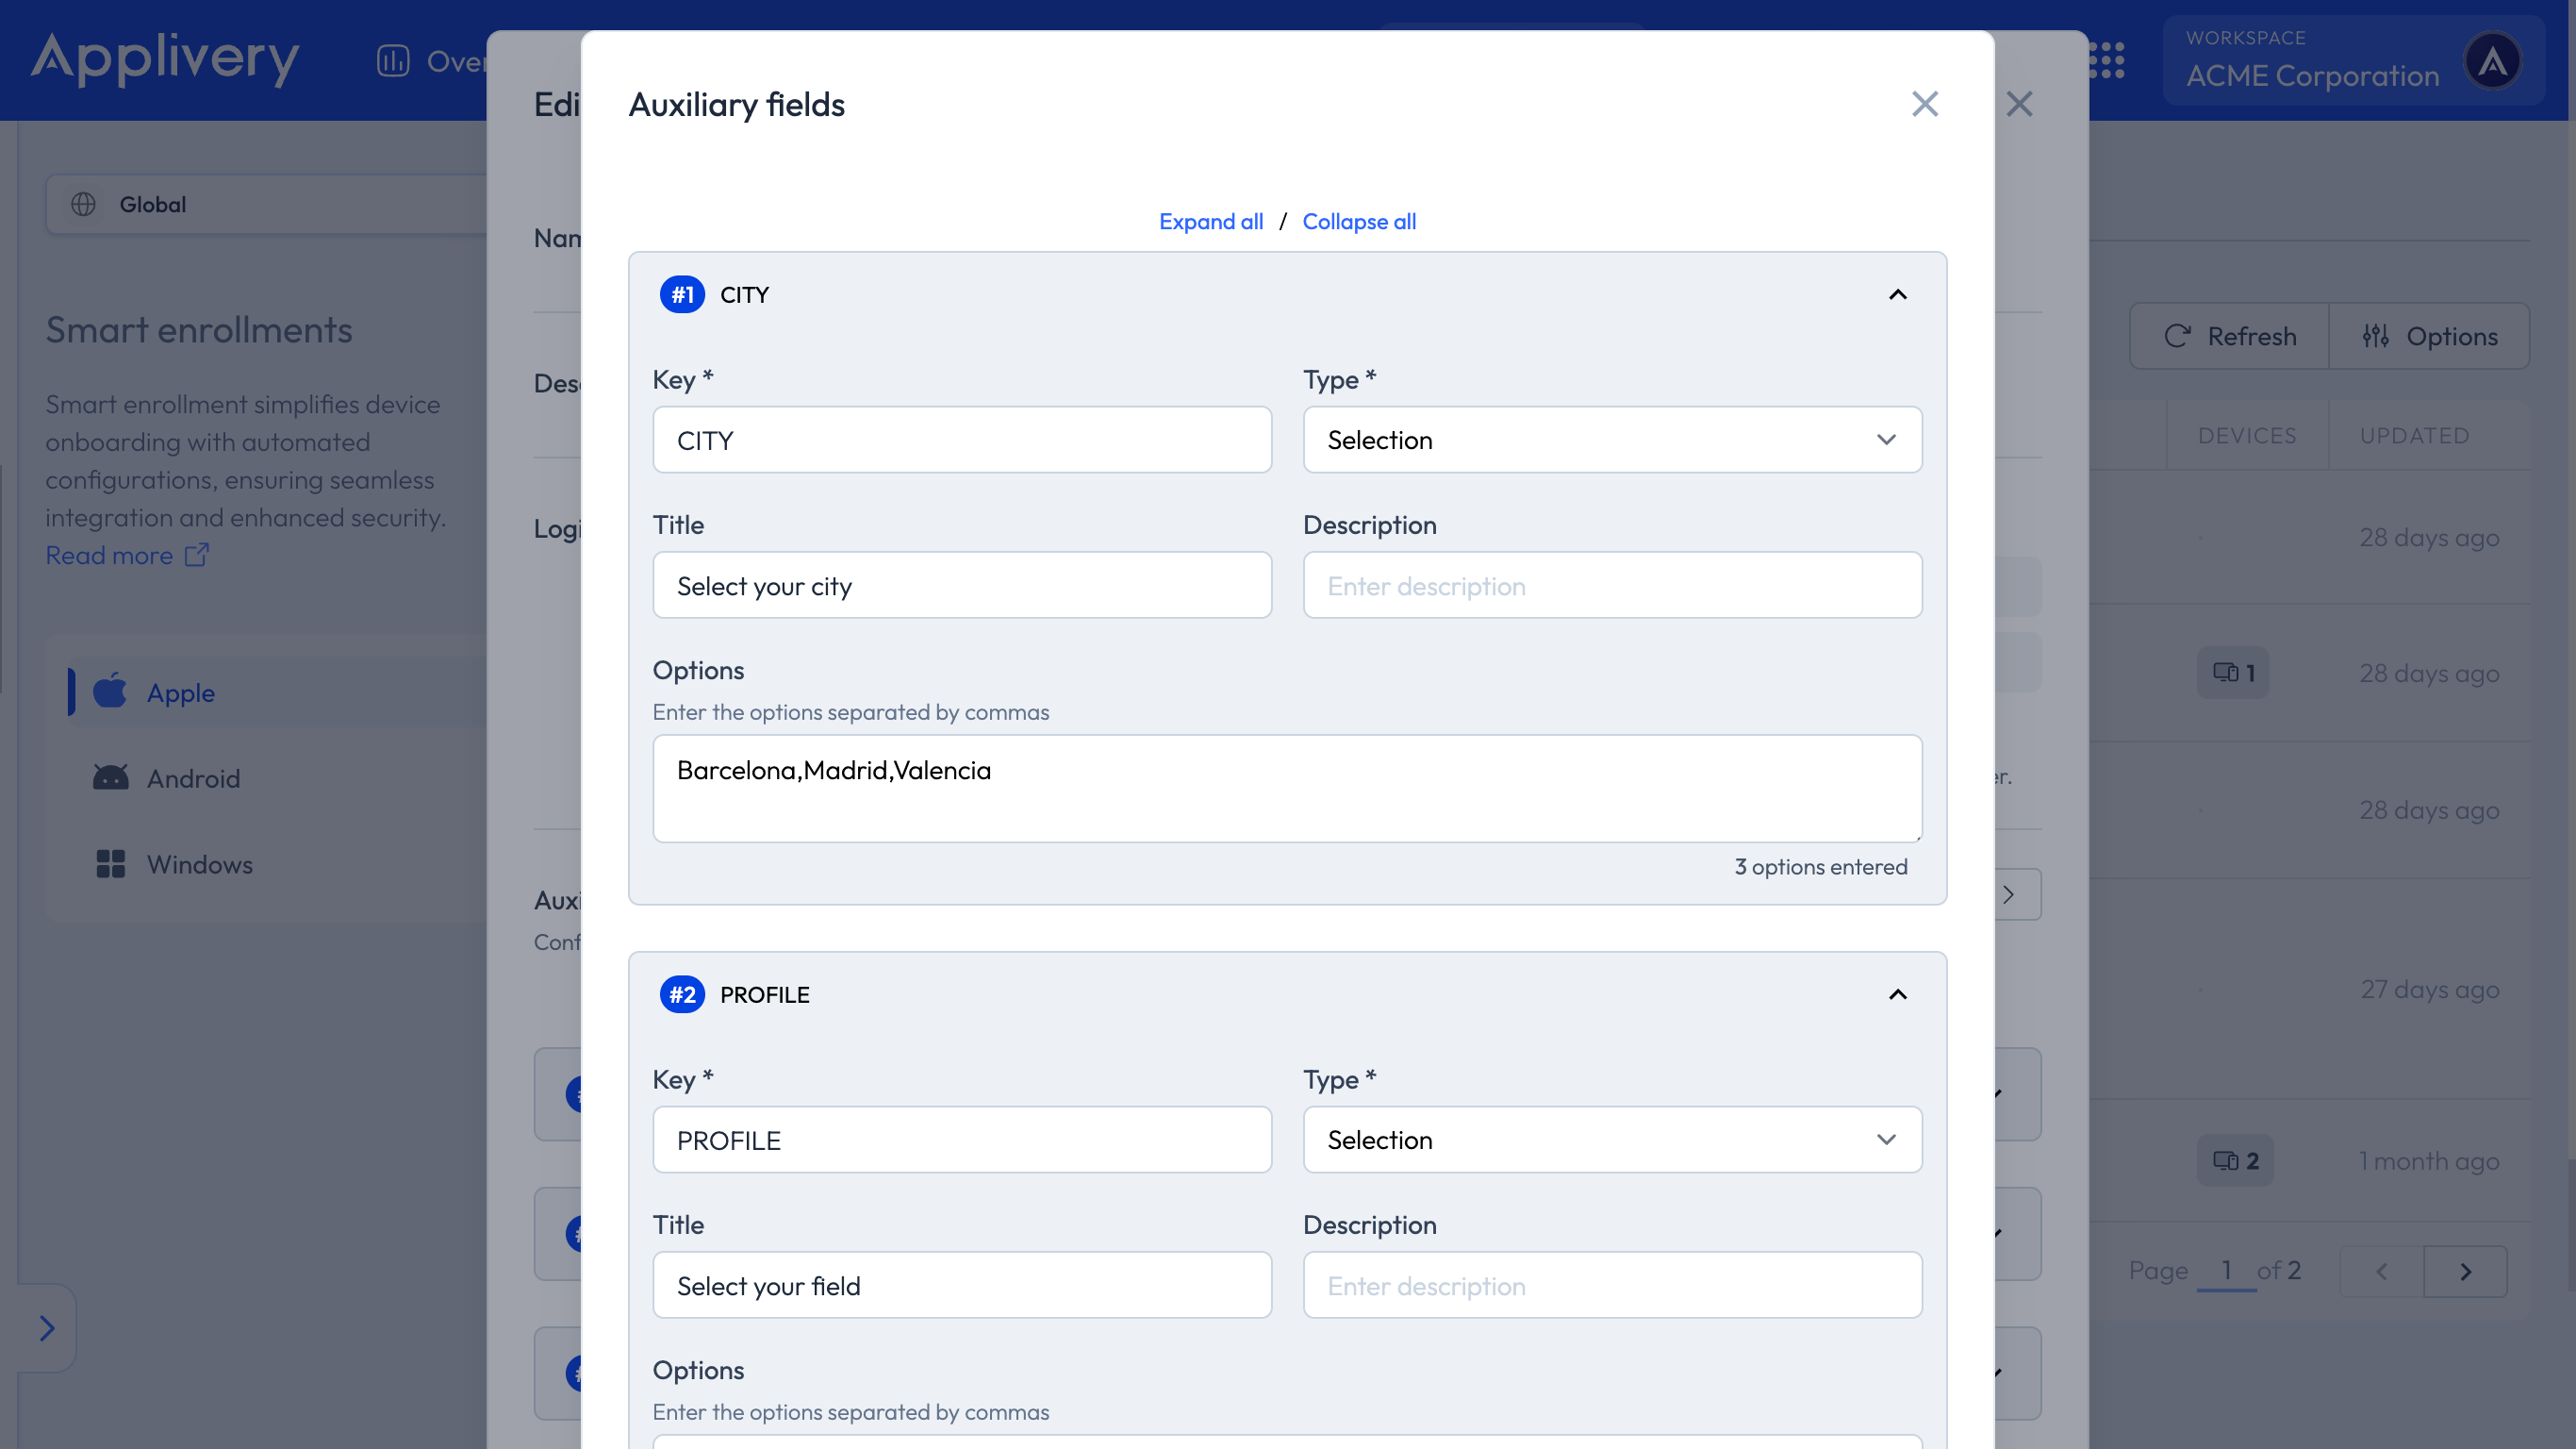
Task: Click the Collapse all link
Action: (1358, 221)
